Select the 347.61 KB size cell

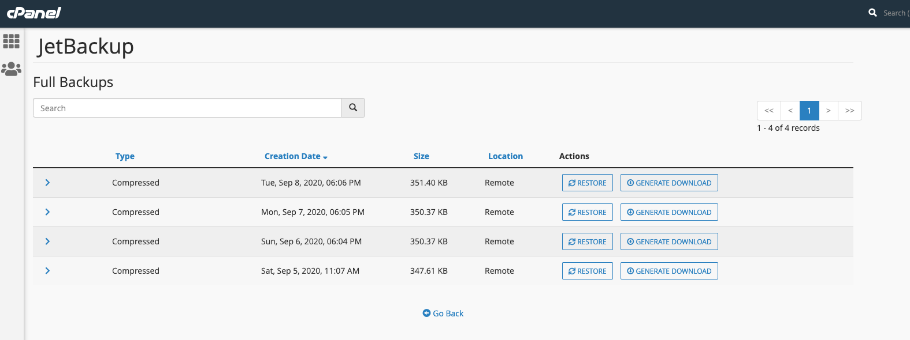pyautogui.click(x=429, y=271)
